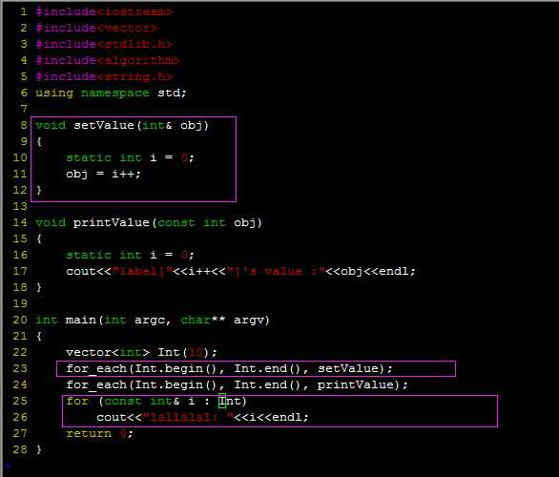Click 'static int i = 0;' inside printValue
The width and height of the screenshot is (559, 477).
click(130, 255)
